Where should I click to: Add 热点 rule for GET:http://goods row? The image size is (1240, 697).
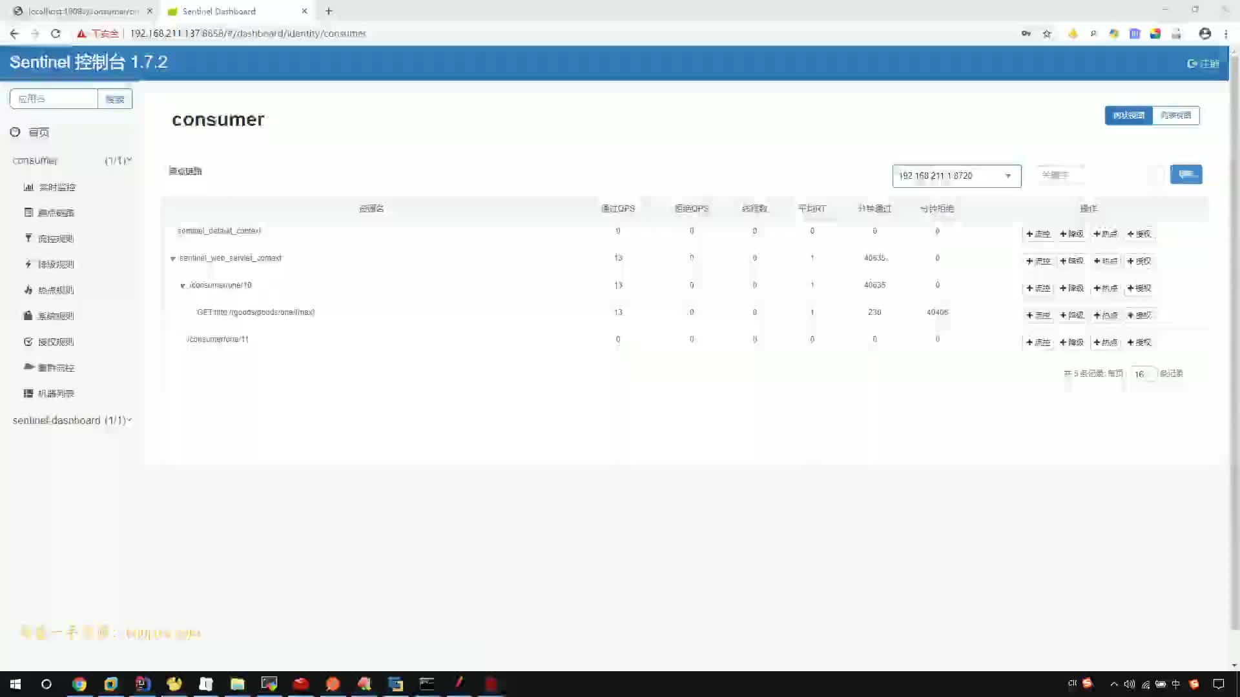[x=1106, y=316]
